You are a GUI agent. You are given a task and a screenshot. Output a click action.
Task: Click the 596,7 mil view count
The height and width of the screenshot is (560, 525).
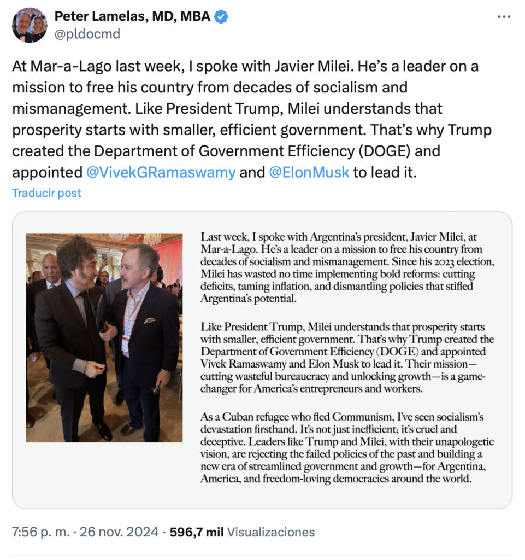[x=197, y=532]
